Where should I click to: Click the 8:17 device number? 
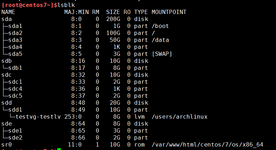coord(78,68)
